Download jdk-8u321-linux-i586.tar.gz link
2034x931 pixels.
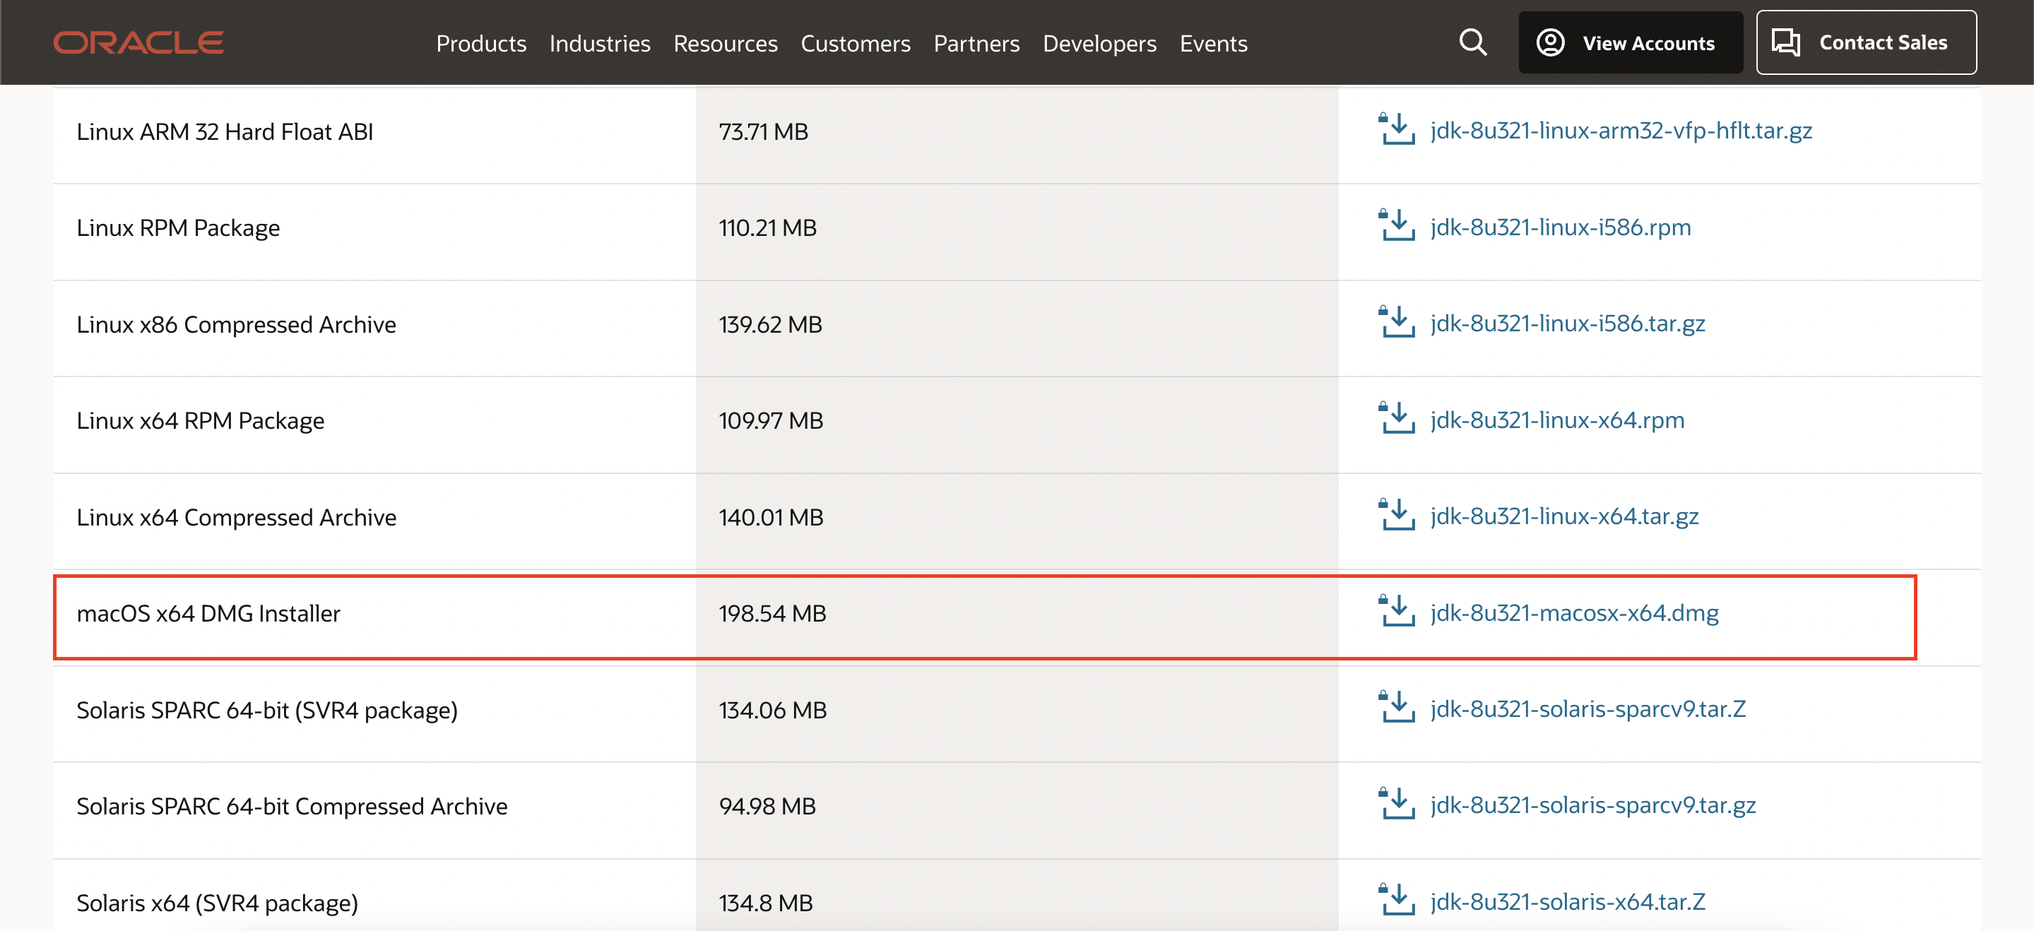[x=1567, y=324]
